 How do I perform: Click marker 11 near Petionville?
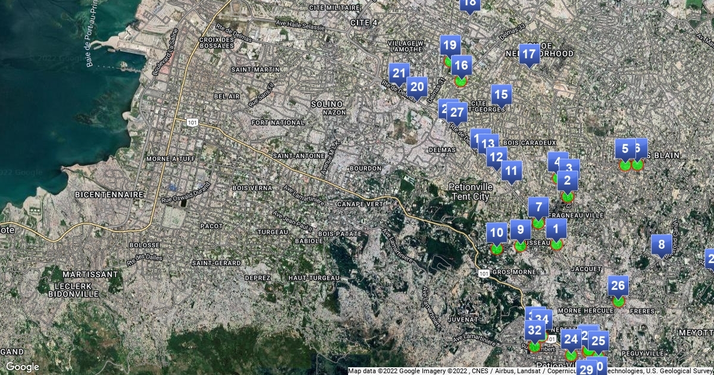[511, 171]
